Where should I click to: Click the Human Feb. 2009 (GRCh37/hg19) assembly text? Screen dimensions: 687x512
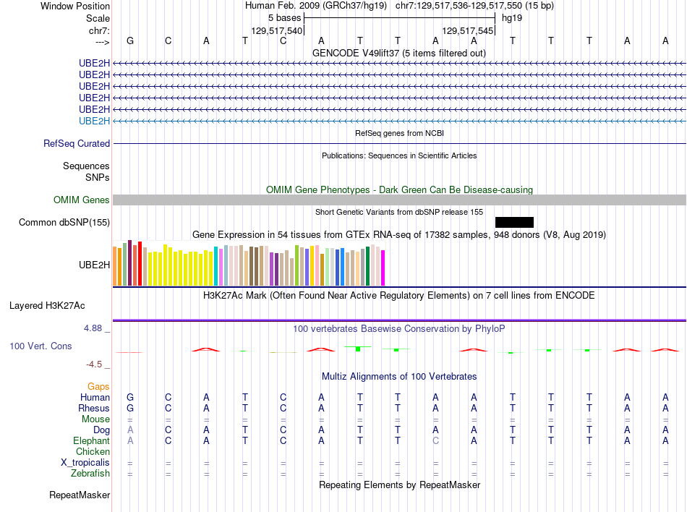(316, 6)
